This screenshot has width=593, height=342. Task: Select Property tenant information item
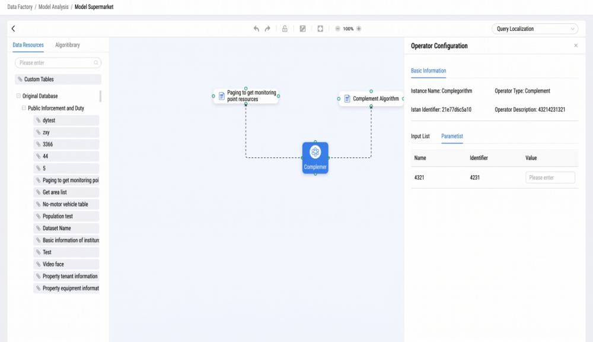(66, 276)
